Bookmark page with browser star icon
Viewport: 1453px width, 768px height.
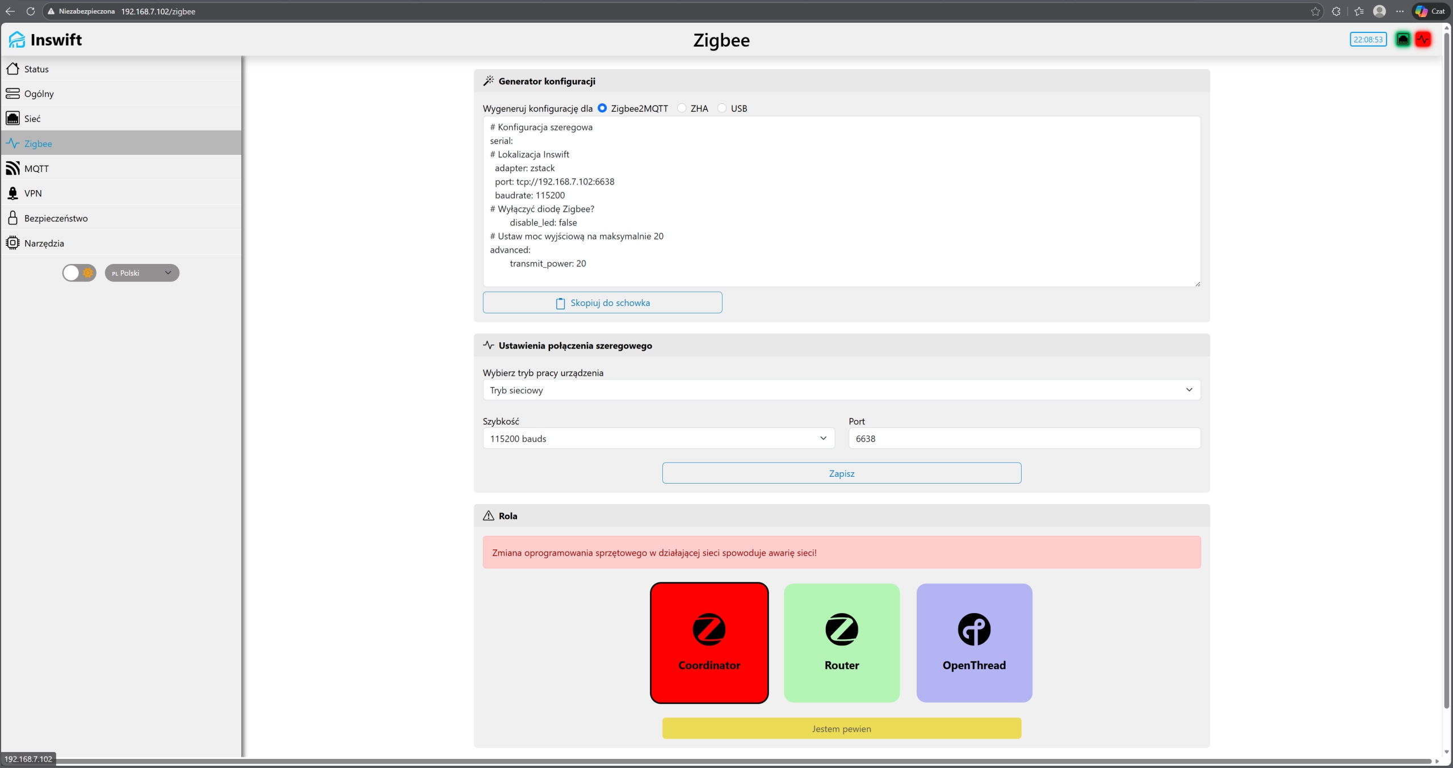point(1315,11)
